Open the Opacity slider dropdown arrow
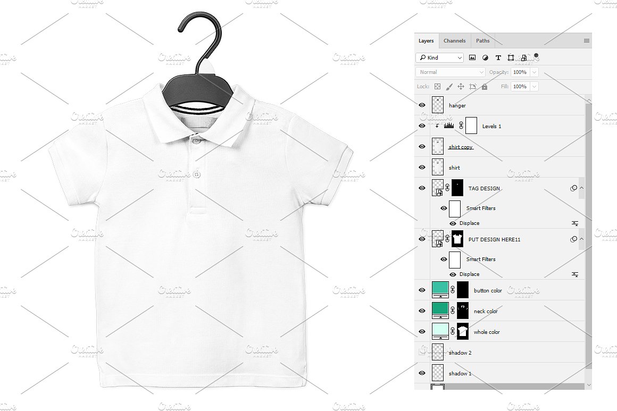Viewport: 617px width, 411px height. [534, 72]
